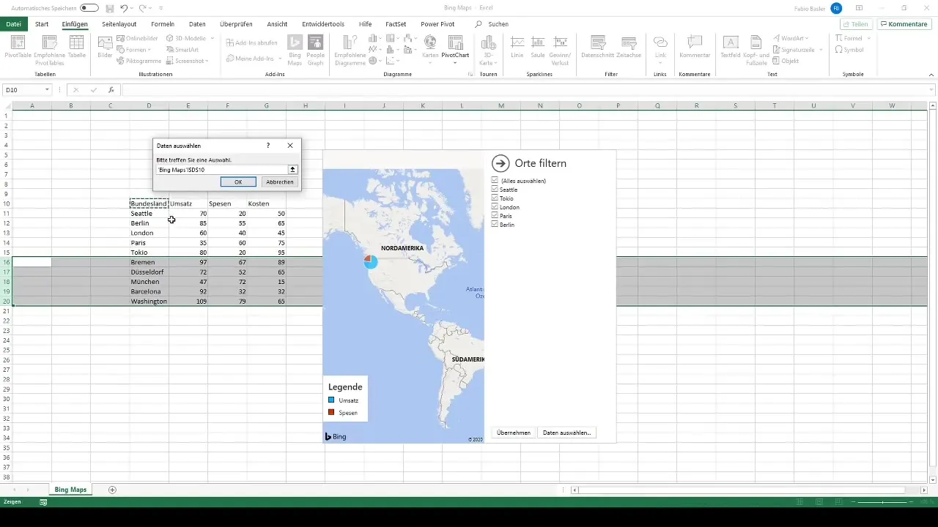
Task: Select the Bing Maps sheet tab
Action: (x=70, y=490)
